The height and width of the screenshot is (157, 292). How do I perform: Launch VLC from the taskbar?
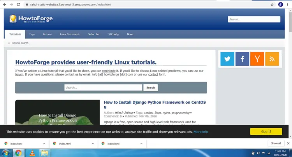pyautogui.click(x=32, y=153)
